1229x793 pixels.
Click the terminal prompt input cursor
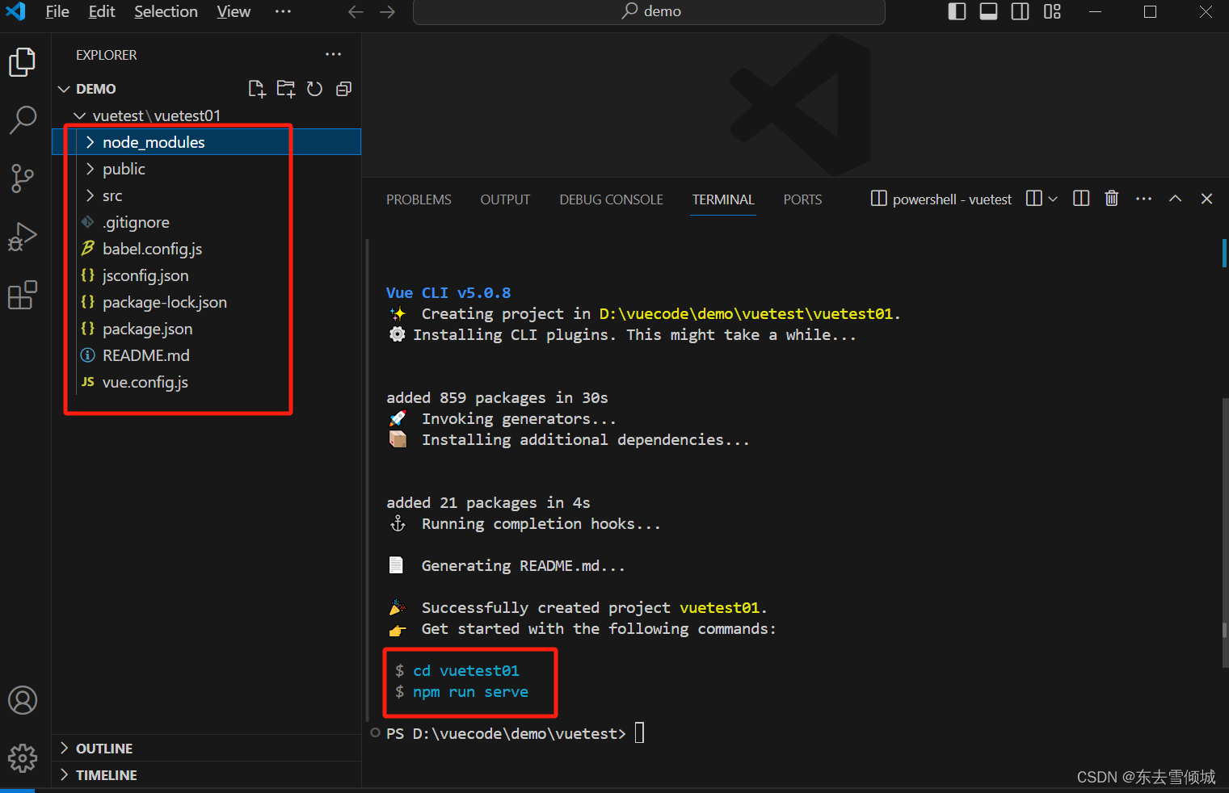click(x=639, y=733)
